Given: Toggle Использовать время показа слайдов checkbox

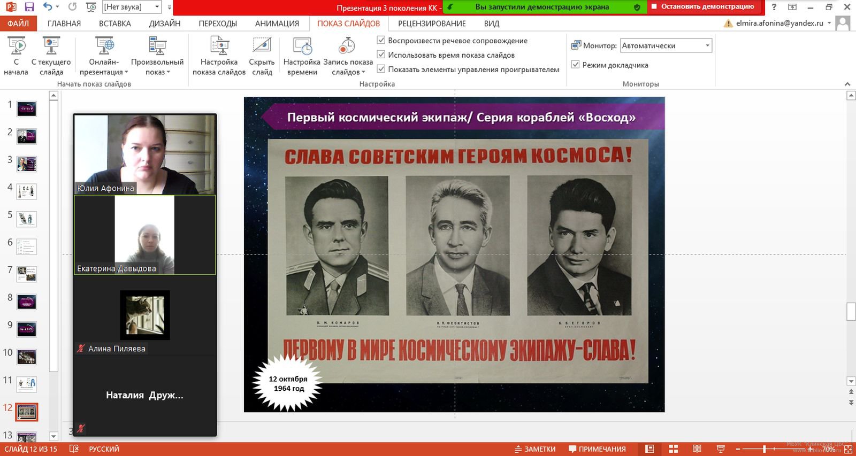Looking at the screenshot, I should pyautogui.click(x=381, y=55).
